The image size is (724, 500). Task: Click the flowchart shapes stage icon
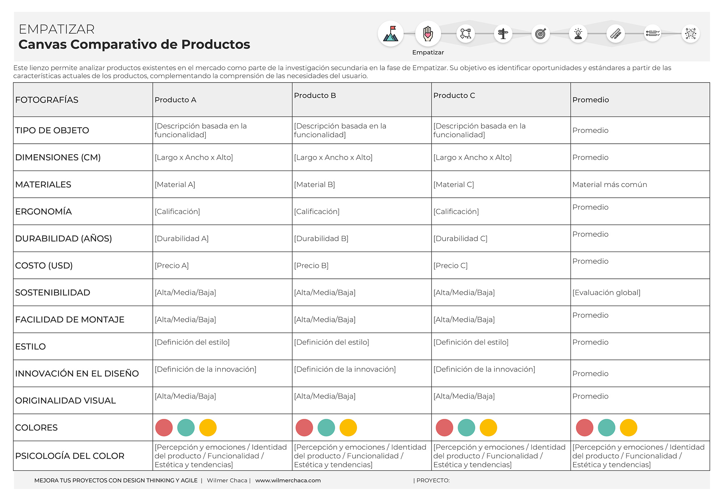click(466, 34)
